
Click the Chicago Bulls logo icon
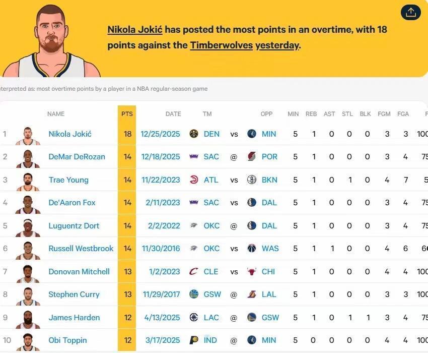coord(251,271)
